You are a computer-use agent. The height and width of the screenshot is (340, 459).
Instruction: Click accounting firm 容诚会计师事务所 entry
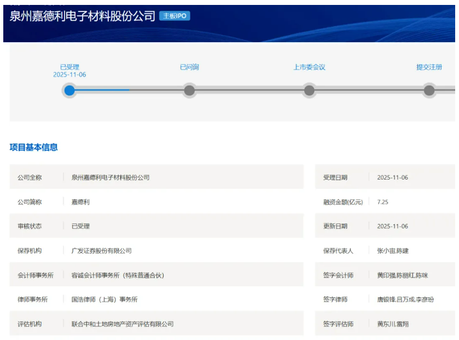(x=118, y=275)
